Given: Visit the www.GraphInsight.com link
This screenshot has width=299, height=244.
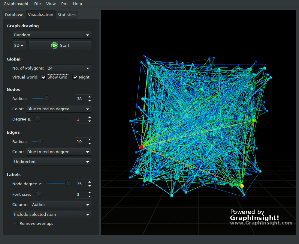Looking at the screenshot, I should click(261, 223).
